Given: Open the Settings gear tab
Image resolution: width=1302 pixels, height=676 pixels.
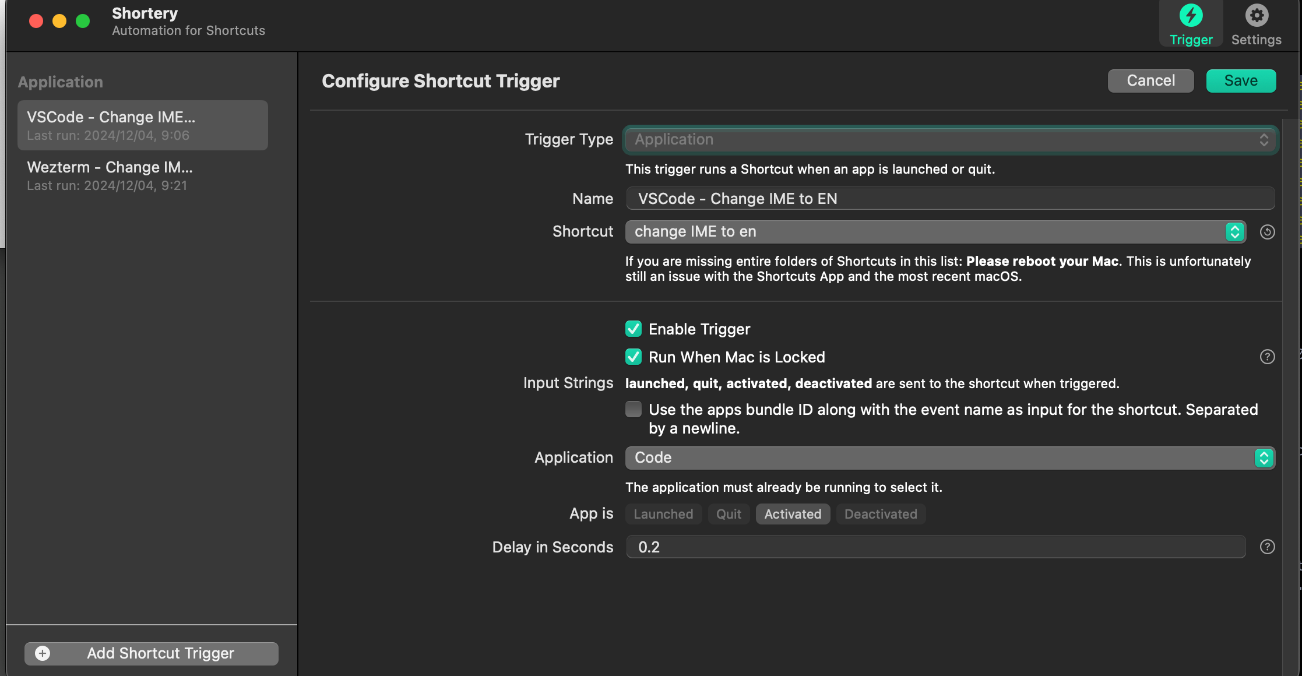Looking at the screenshot, I should [1256, 24].
